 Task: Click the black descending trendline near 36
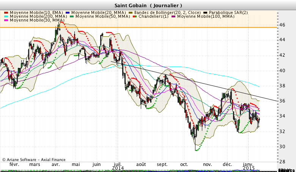pos(194,81)
